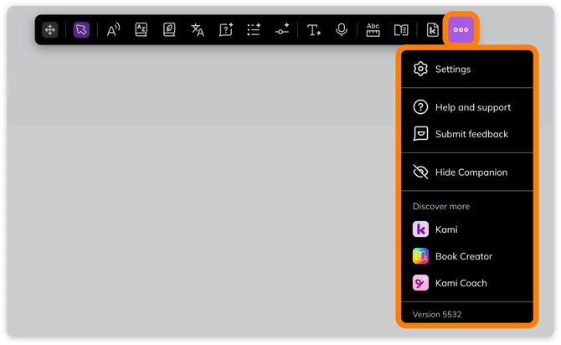This screenshot has height=345, width=561.
Task: Select the Text box tool
Action: click(x=314, y=29)
